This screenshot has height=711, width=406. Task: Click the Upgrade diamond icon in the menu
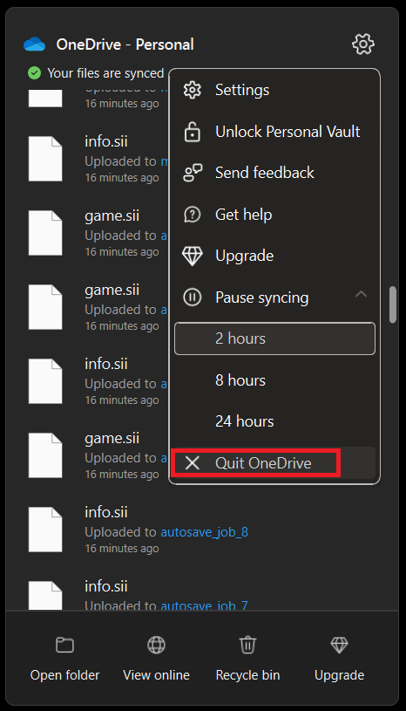[193, 256]
